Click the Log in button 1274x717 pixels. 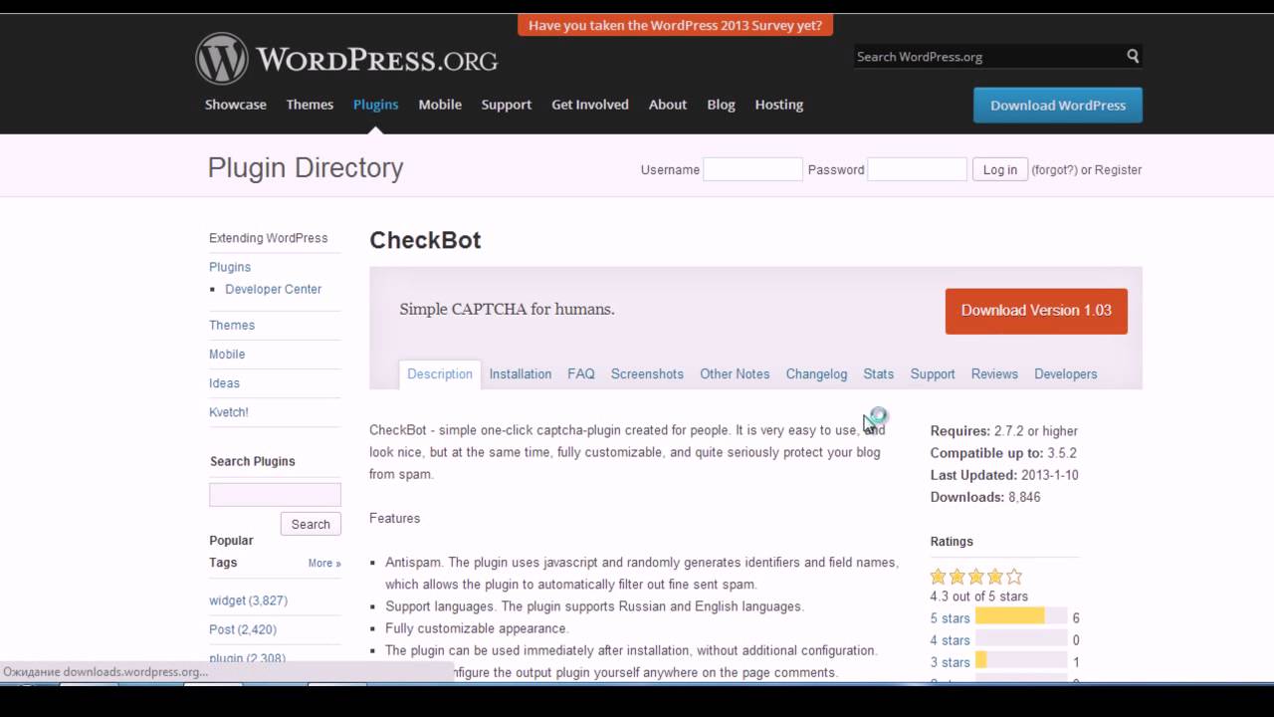(x=1000, y=169)
